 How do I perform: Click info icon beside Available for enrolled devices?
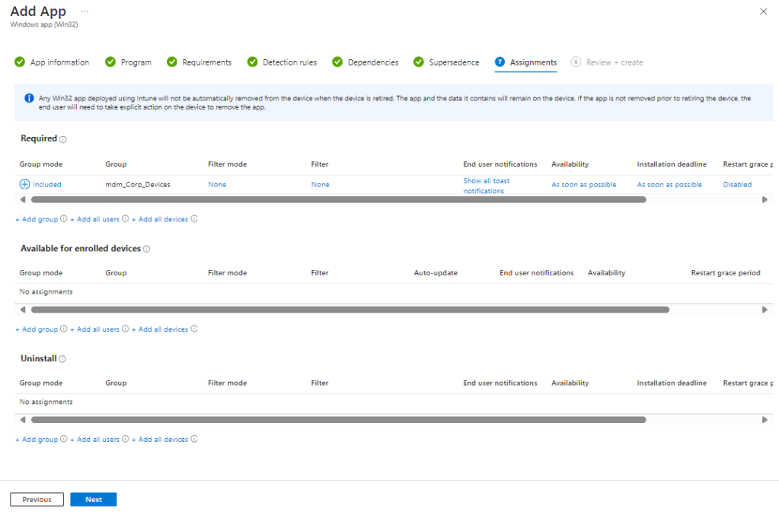pos(146,249)
